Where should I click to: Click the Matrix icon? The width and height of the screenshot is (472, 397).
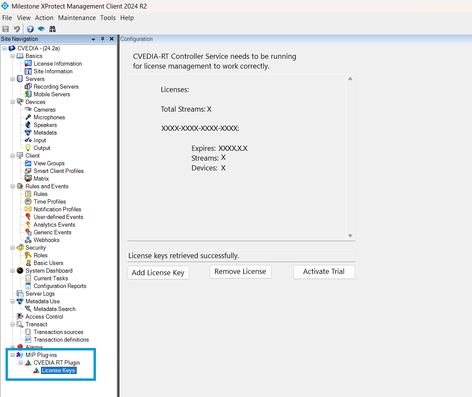point(28,178)
